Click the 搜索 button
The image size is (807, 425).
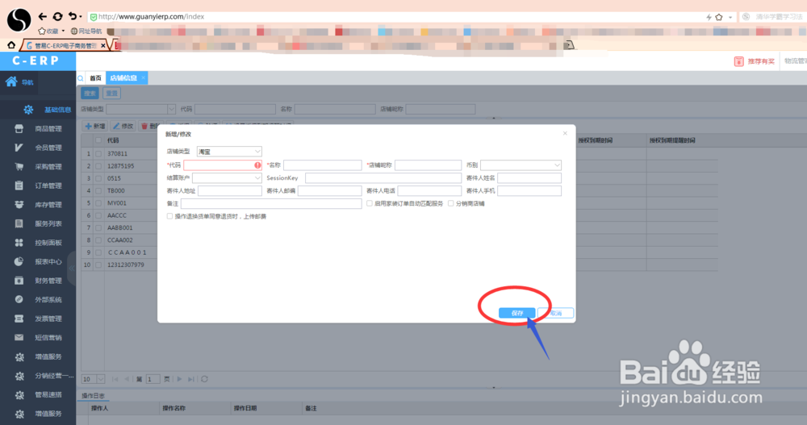coord(90,93)
